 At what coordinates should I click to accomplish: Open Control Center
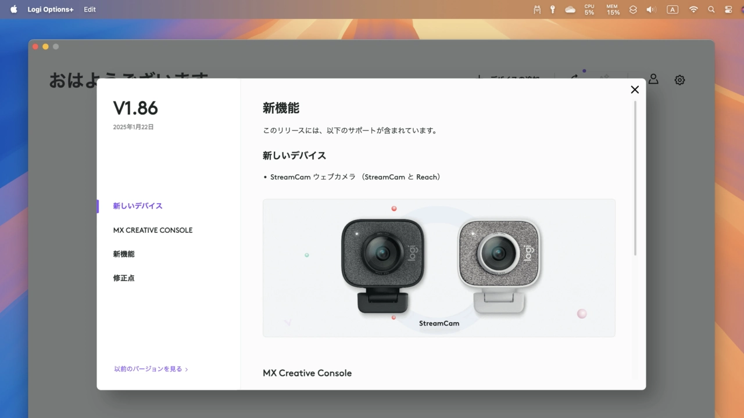click(728, 9)
